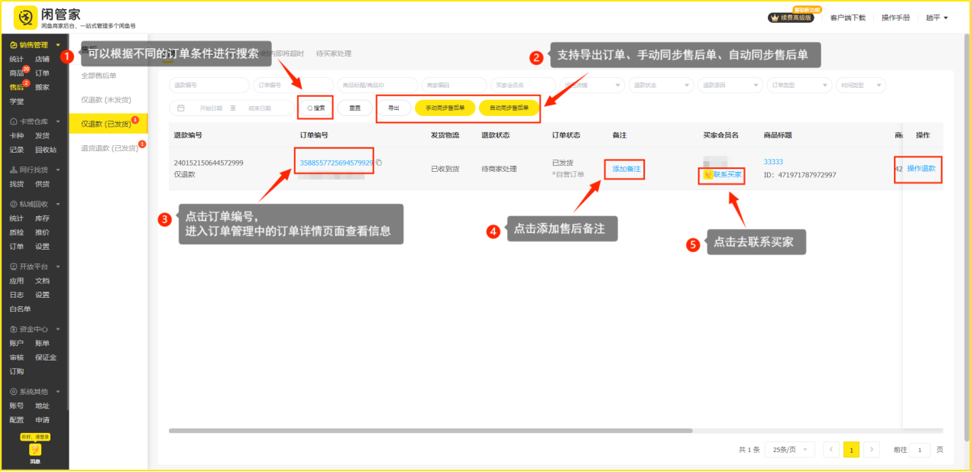This screenshot has width=971, height=472.
Task: Open the 订单类型 dropdown filter
Action: click(x=799, y=86)
